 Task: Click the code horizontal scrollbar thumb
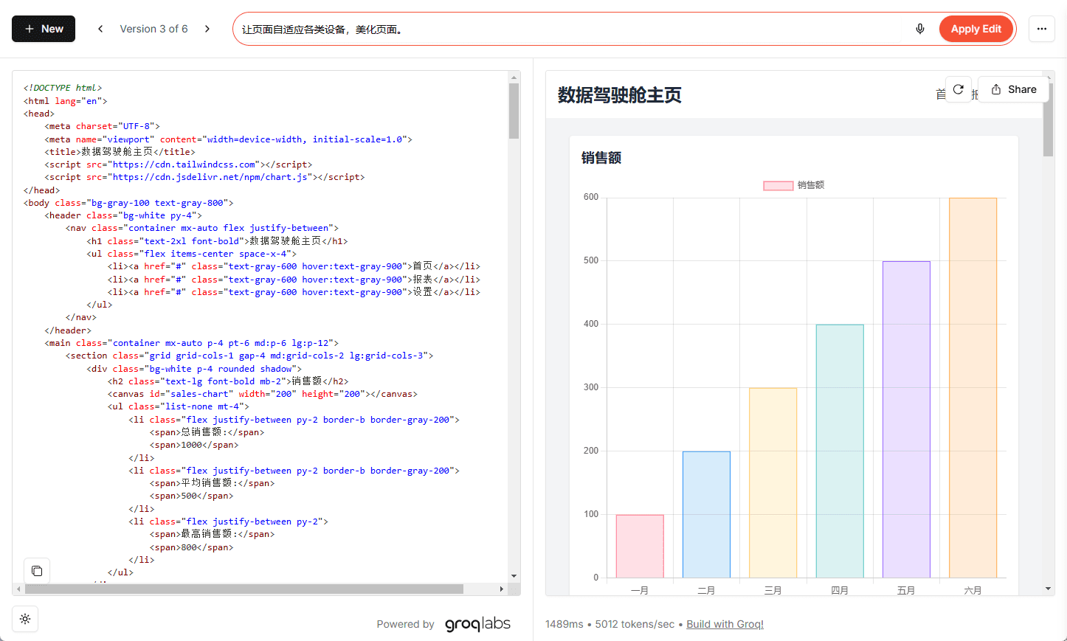coord(244,589)
